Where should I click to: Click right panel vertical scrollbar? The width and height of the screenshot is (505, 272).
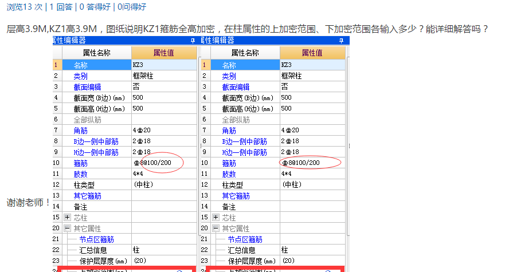tap(347, 147)
